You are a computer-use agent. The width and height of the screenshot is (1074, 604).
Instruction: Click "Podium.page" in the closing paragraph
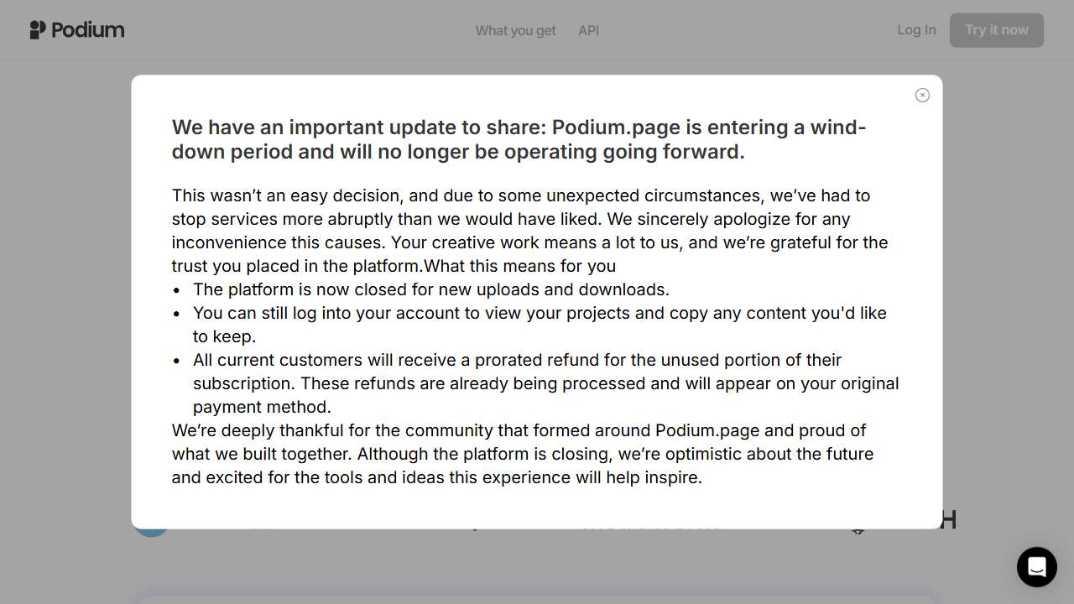click(x=706, y=430)
